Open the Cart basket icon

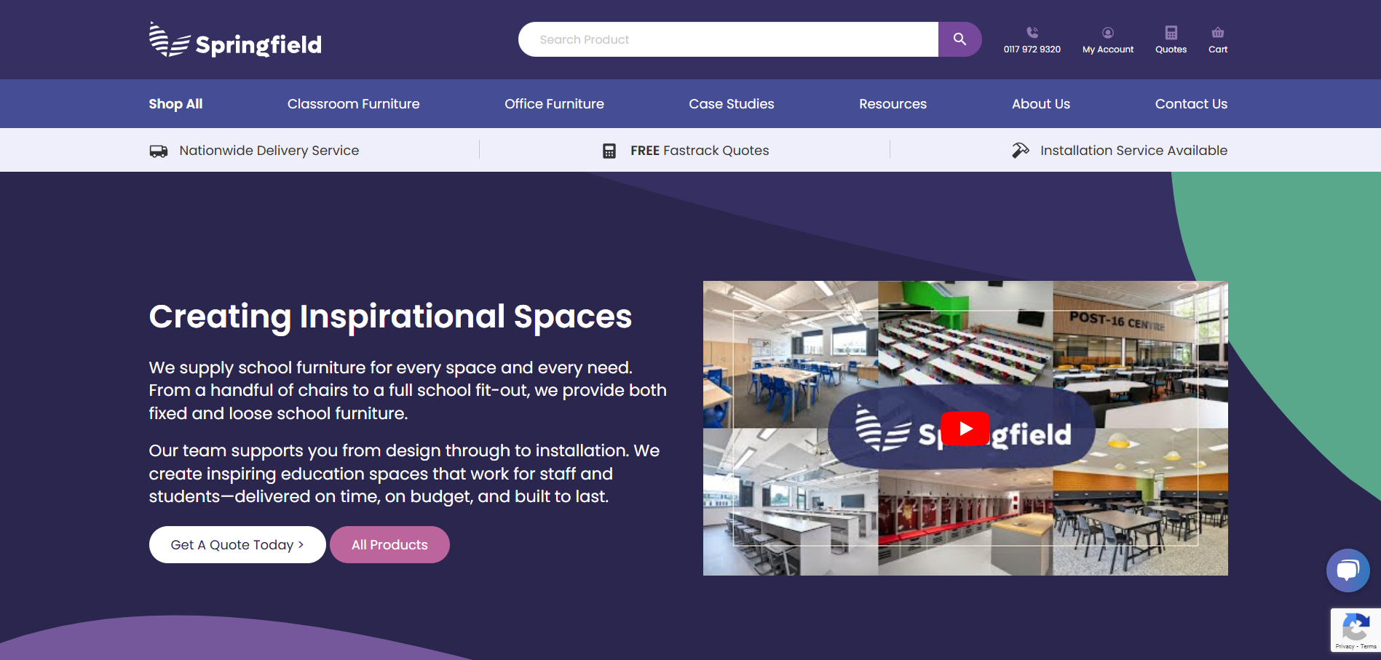click(1217, 33)
